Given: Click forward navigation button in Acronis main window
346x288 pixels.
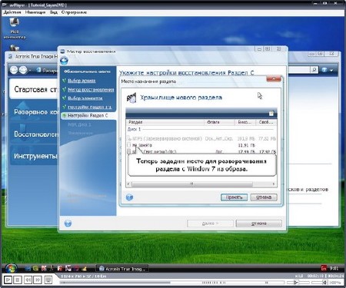Looking at the screenshot, I should (x=23, y=70).
